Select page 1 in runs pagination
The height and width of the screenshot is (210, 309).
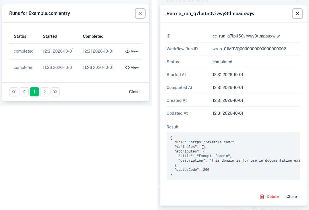coord(34,92)
